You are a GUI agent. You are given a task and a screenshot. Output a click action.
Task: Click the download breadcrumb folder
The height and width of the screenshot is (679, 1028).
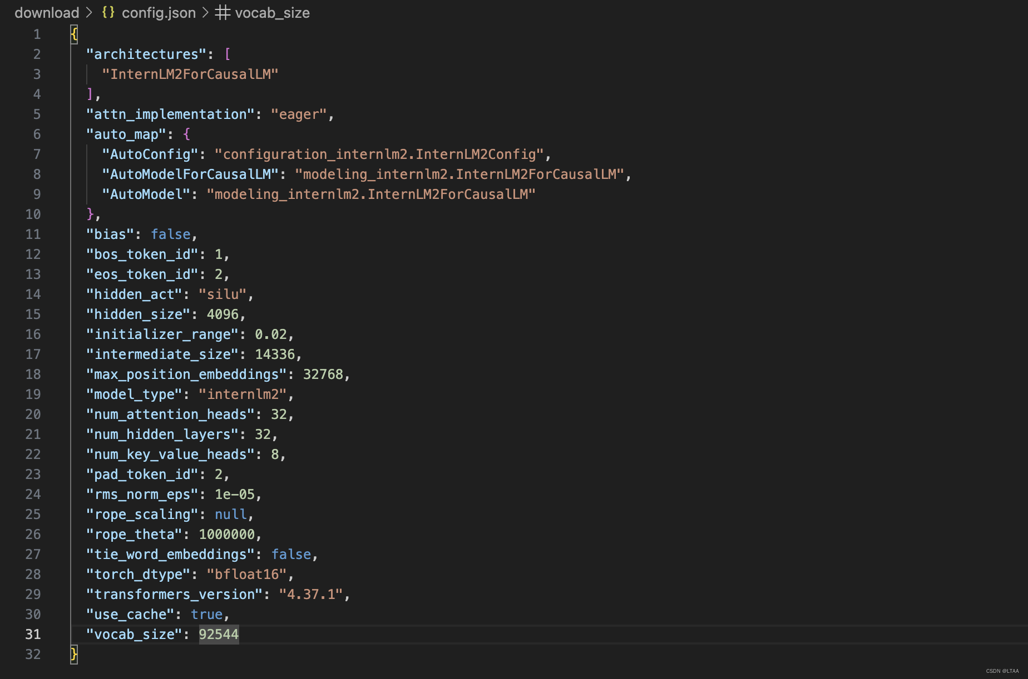47,13
